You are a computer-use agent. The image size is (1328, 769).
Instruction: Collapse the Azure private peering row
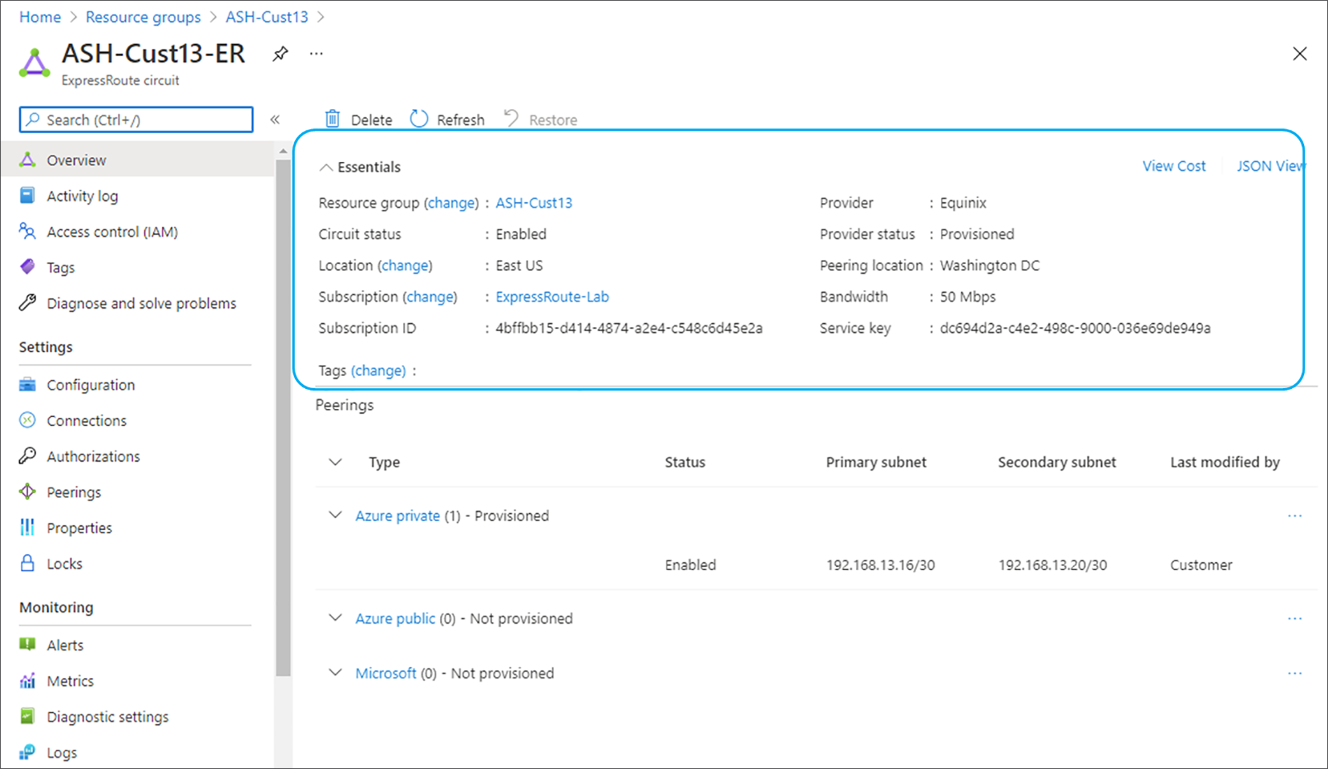click(335, 514)
